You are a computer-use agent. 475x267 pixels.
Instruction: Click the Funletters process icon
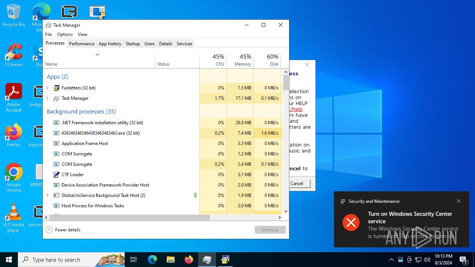pyautogui.click(x=56, y=88)
